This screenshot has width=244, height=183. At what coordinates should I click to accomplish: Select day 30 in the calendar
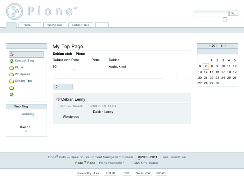coord(217,83)
